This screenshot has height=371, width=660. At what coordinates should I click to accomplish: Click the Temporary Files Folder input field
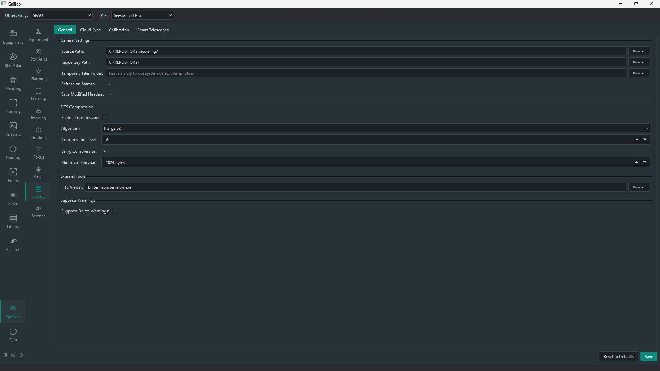[x=366, y=73]
